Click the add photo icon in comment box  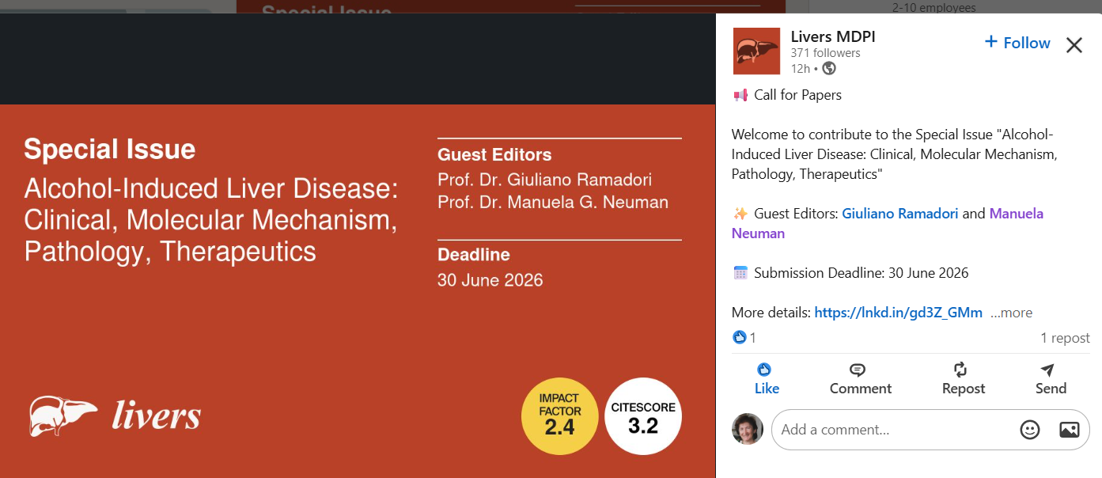point(1069,430)
